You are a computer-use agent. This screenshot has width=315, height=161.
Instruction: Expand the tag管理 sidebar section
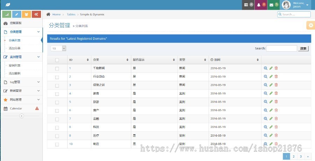point(21,82)
